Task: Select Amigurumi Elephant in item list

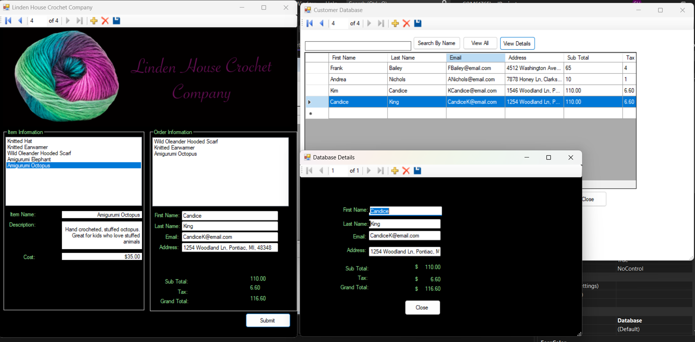Action: tap(29, 159)
